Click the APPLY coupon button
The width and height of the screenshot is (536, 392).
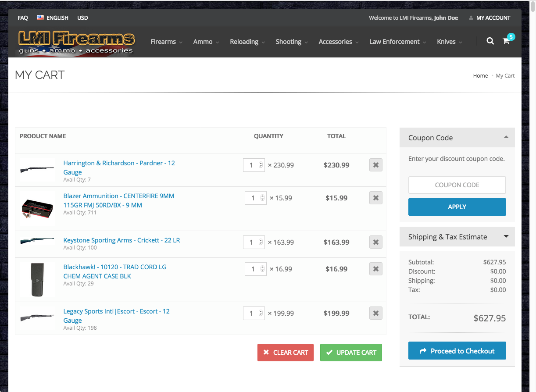click(457, 207)
